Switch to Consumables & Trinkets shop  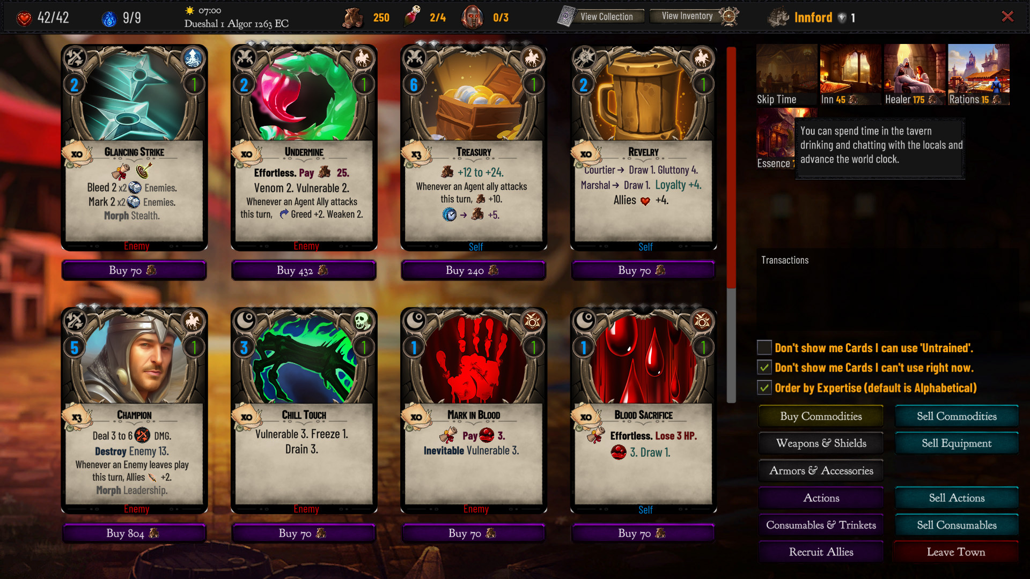pos(821,525)
